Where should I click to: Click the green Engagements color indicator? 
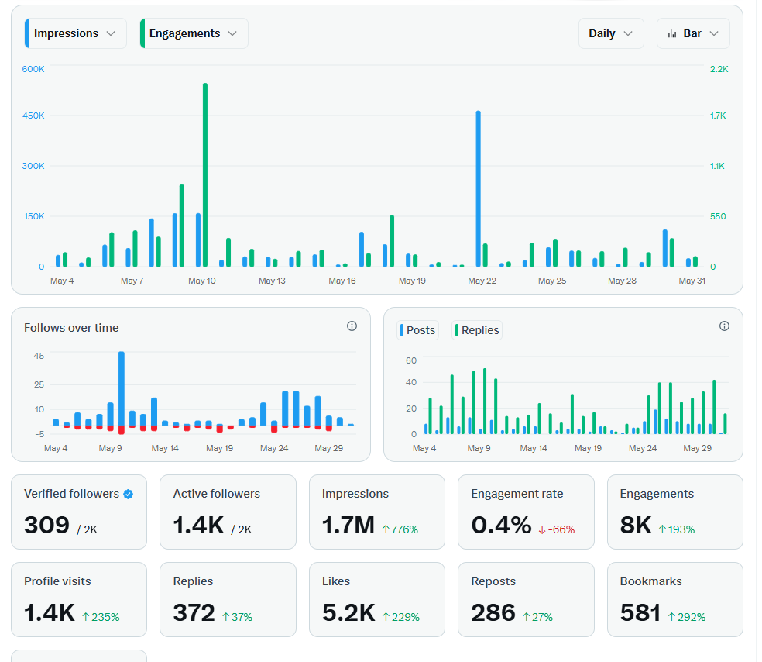click(x=142, y=33)
